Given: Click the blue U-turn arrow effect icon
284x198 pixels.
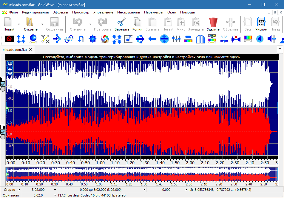Looking at the screenshot, I should [x=81, y=39].
